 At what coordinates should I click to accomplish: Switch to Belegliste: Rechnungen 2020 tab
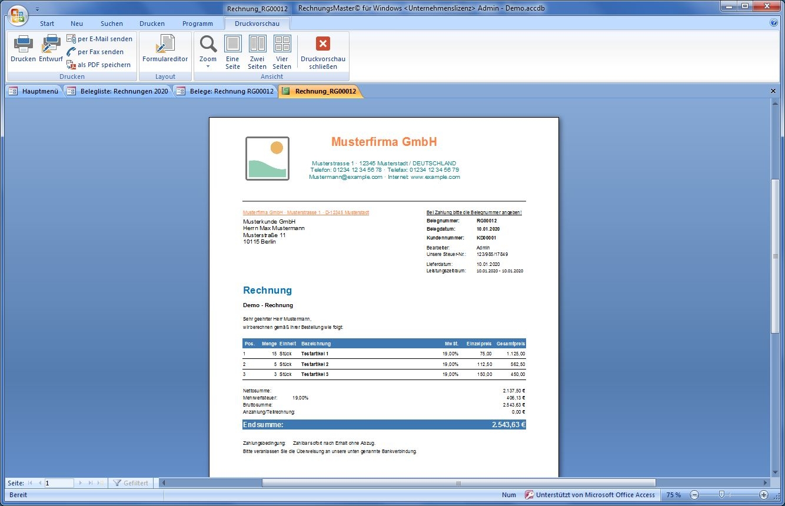pyautogui.click(x=118, y=91)
